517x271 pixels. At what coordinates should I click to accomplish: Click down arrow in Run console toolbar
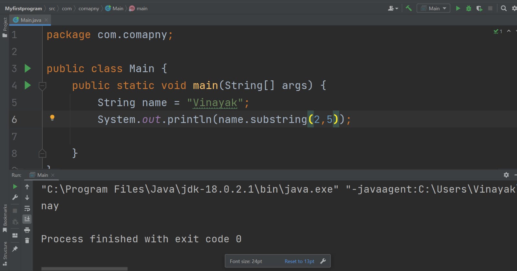[27, 197]
